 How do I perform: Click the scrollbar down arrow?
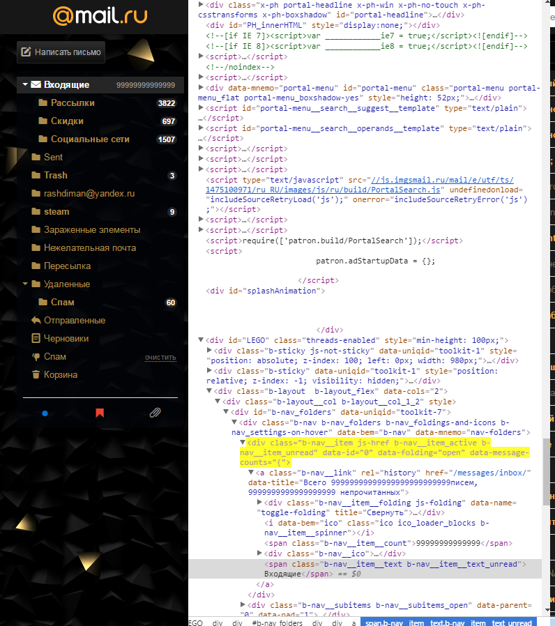coord(547,611)
